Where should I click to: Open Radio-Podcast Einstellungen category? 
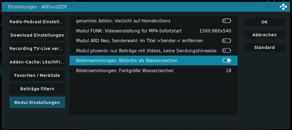point(37,22)
